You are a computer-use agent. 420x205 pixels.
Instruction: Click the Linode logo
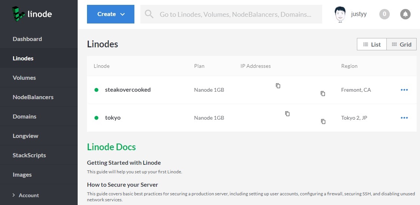pyautogui.click(x=32, y=14)
